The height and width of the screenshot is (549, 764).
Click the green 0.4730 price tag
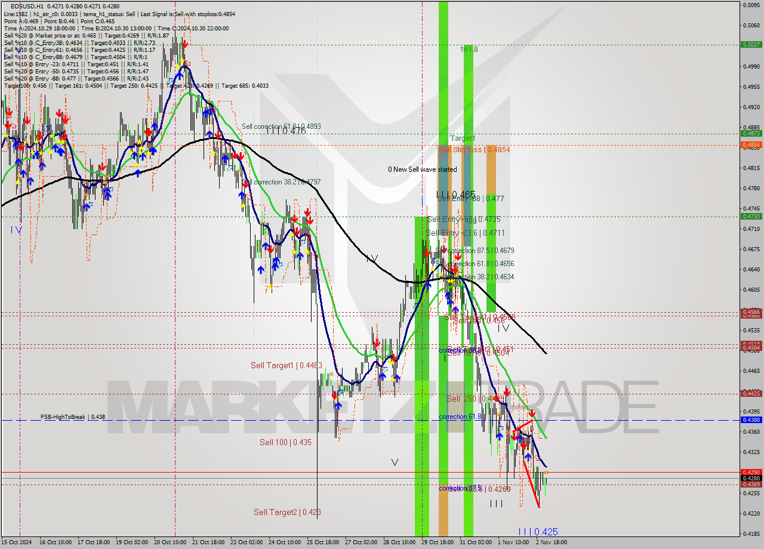[750, 217]
